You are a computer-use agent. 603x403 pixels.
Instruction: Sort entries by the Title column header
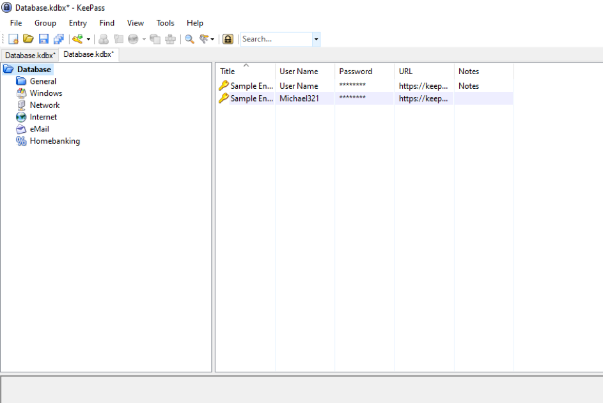tap(246, 72)
